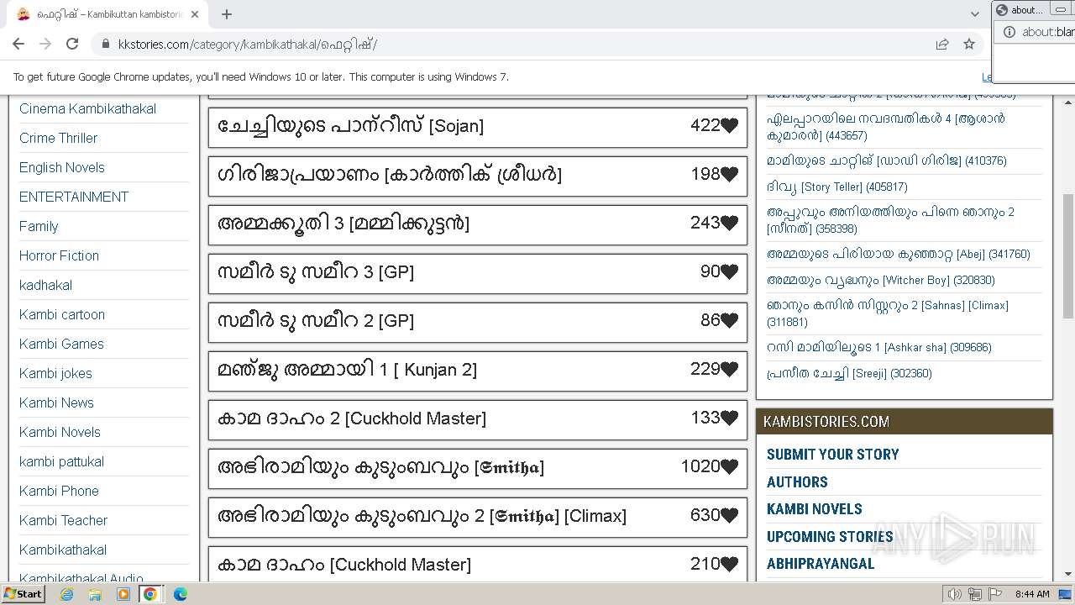The height and width of the screenshot is (605, 1075).
Task: Open the Kambi jokes category
Action: click(x=55, y=373)
